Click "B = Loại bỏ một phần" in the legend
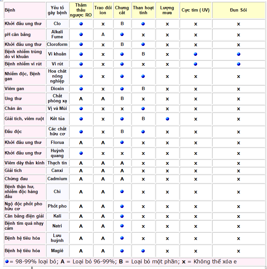The height and width of the screenshot is (269, 267). tap(149, 261)
